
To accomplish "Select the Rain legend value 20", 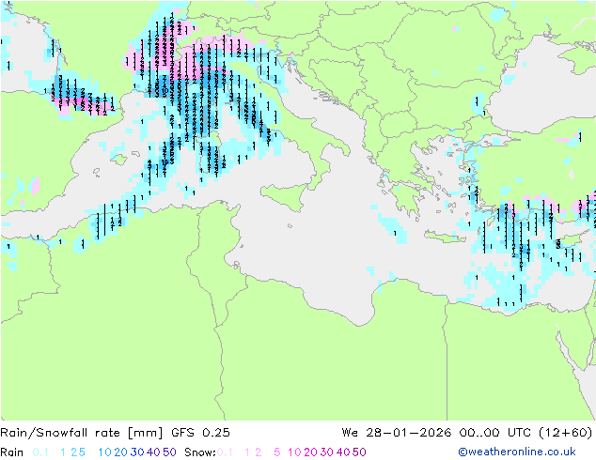I will click(121, 452).
